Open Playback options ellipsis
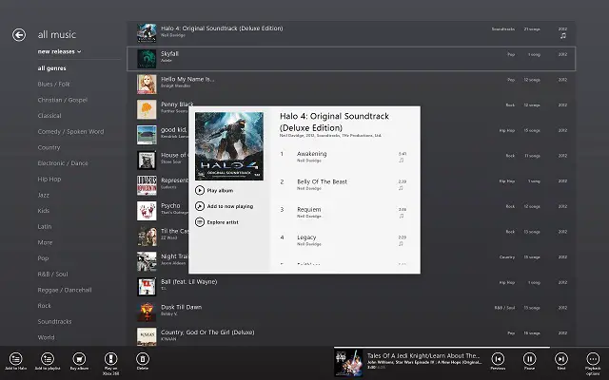 point(593,359)
